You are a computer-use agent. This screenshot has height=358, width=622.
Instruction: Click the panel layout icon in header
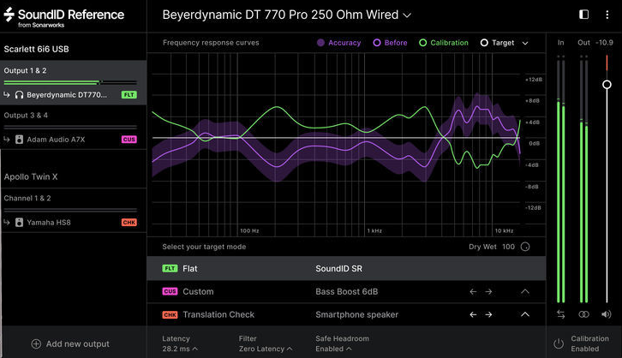pos(584,15)
